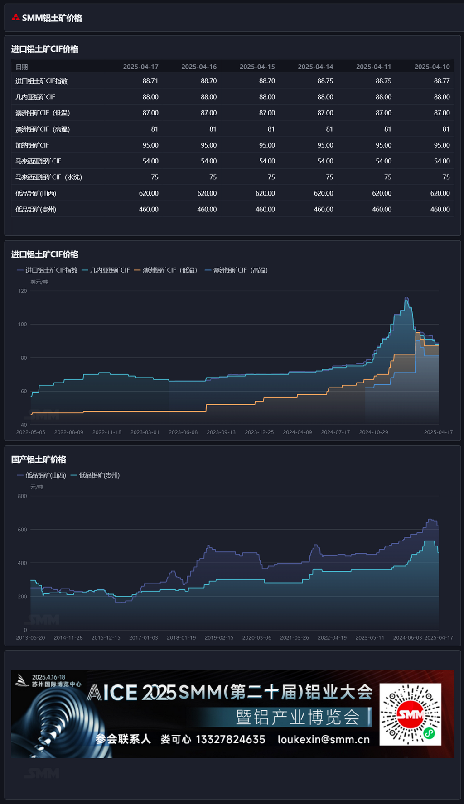Toggle 进口铝土矿CIF指数 legend series
Viewport: 464px width, 804px height.
pos(47,270)
